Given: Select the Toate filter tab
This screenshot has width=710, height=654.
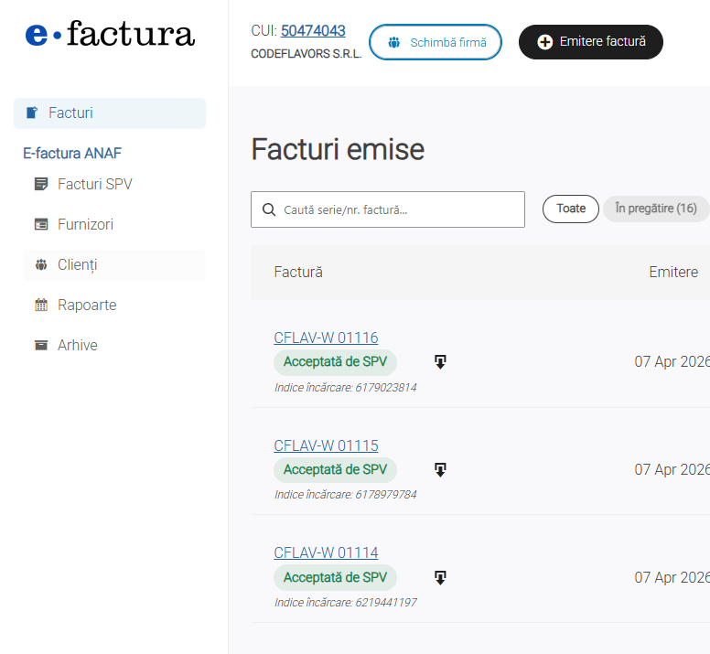Looking at the screenshot, I should click(x=571, y=209).
